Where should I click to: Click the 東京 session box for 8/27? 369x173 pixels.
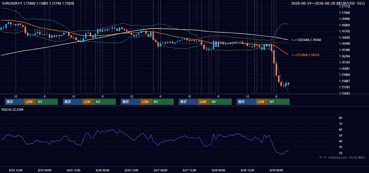pyautogui.click(x=188, y=102)
